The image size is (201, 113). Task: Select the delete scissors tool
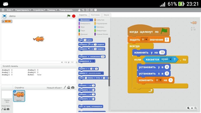(83, 10)
